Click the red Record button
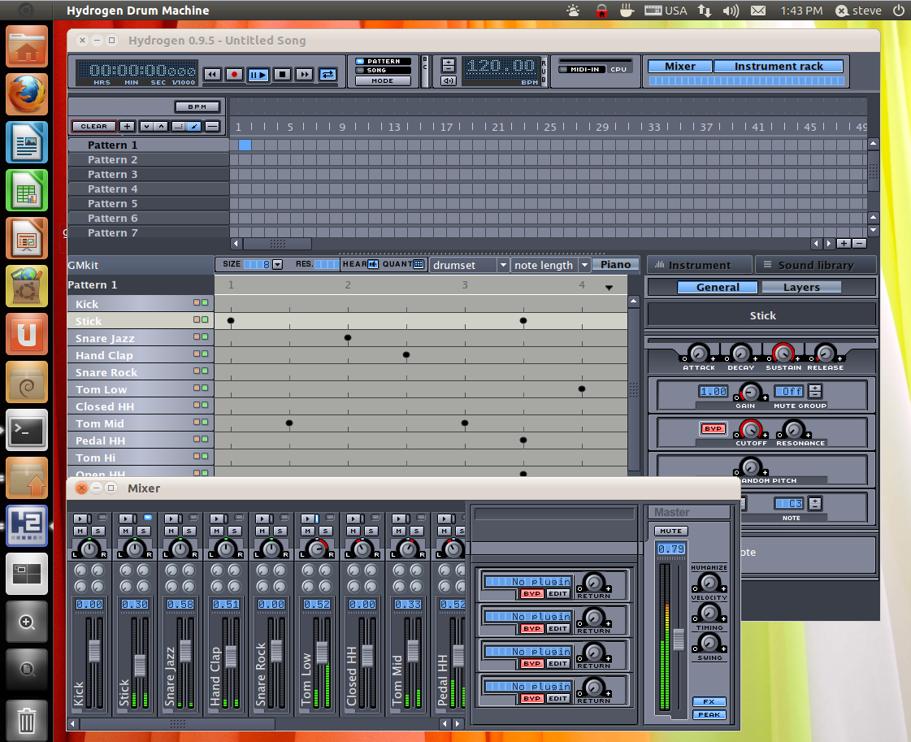Image resolution: width=911 pixels, height=742 pixels. tap(235, 74)
